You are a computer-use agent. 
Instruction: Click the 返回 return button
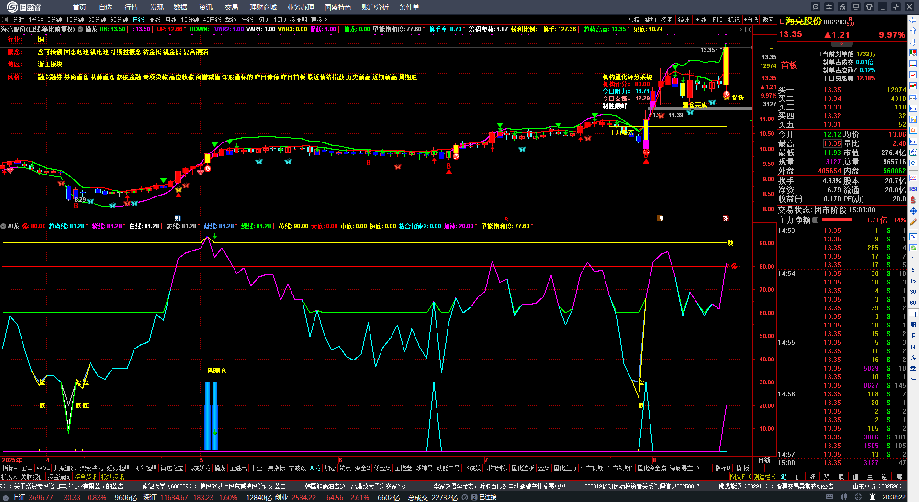(768, 20)
